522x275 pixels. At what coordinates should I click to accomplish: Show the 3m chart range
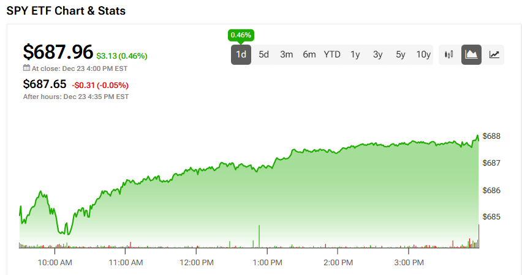pos(286,54)
